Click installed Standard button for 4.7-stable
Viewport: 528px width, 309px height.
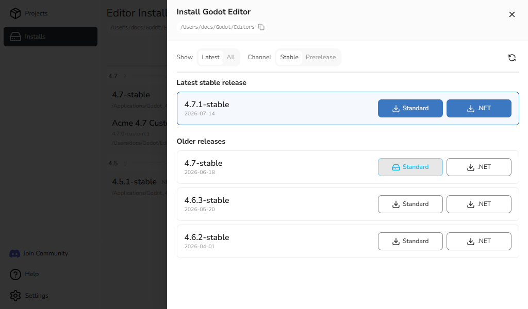point(410,167)
